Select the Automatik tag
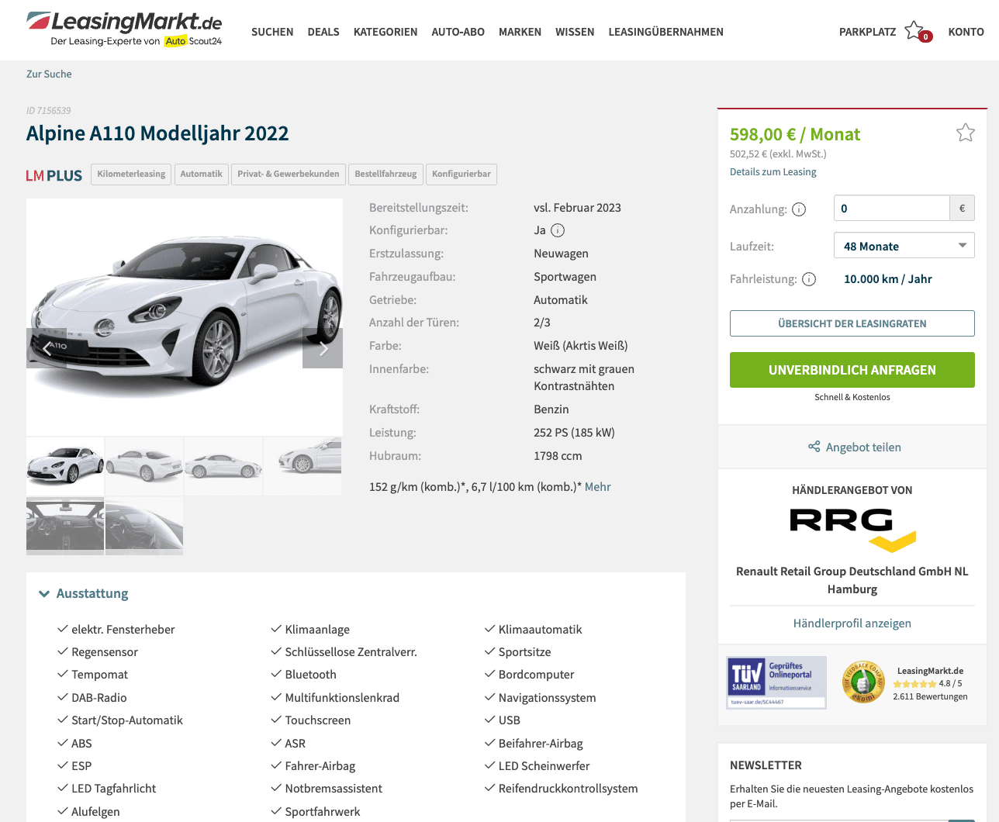The image size is (999, 822). click(201, 174)
